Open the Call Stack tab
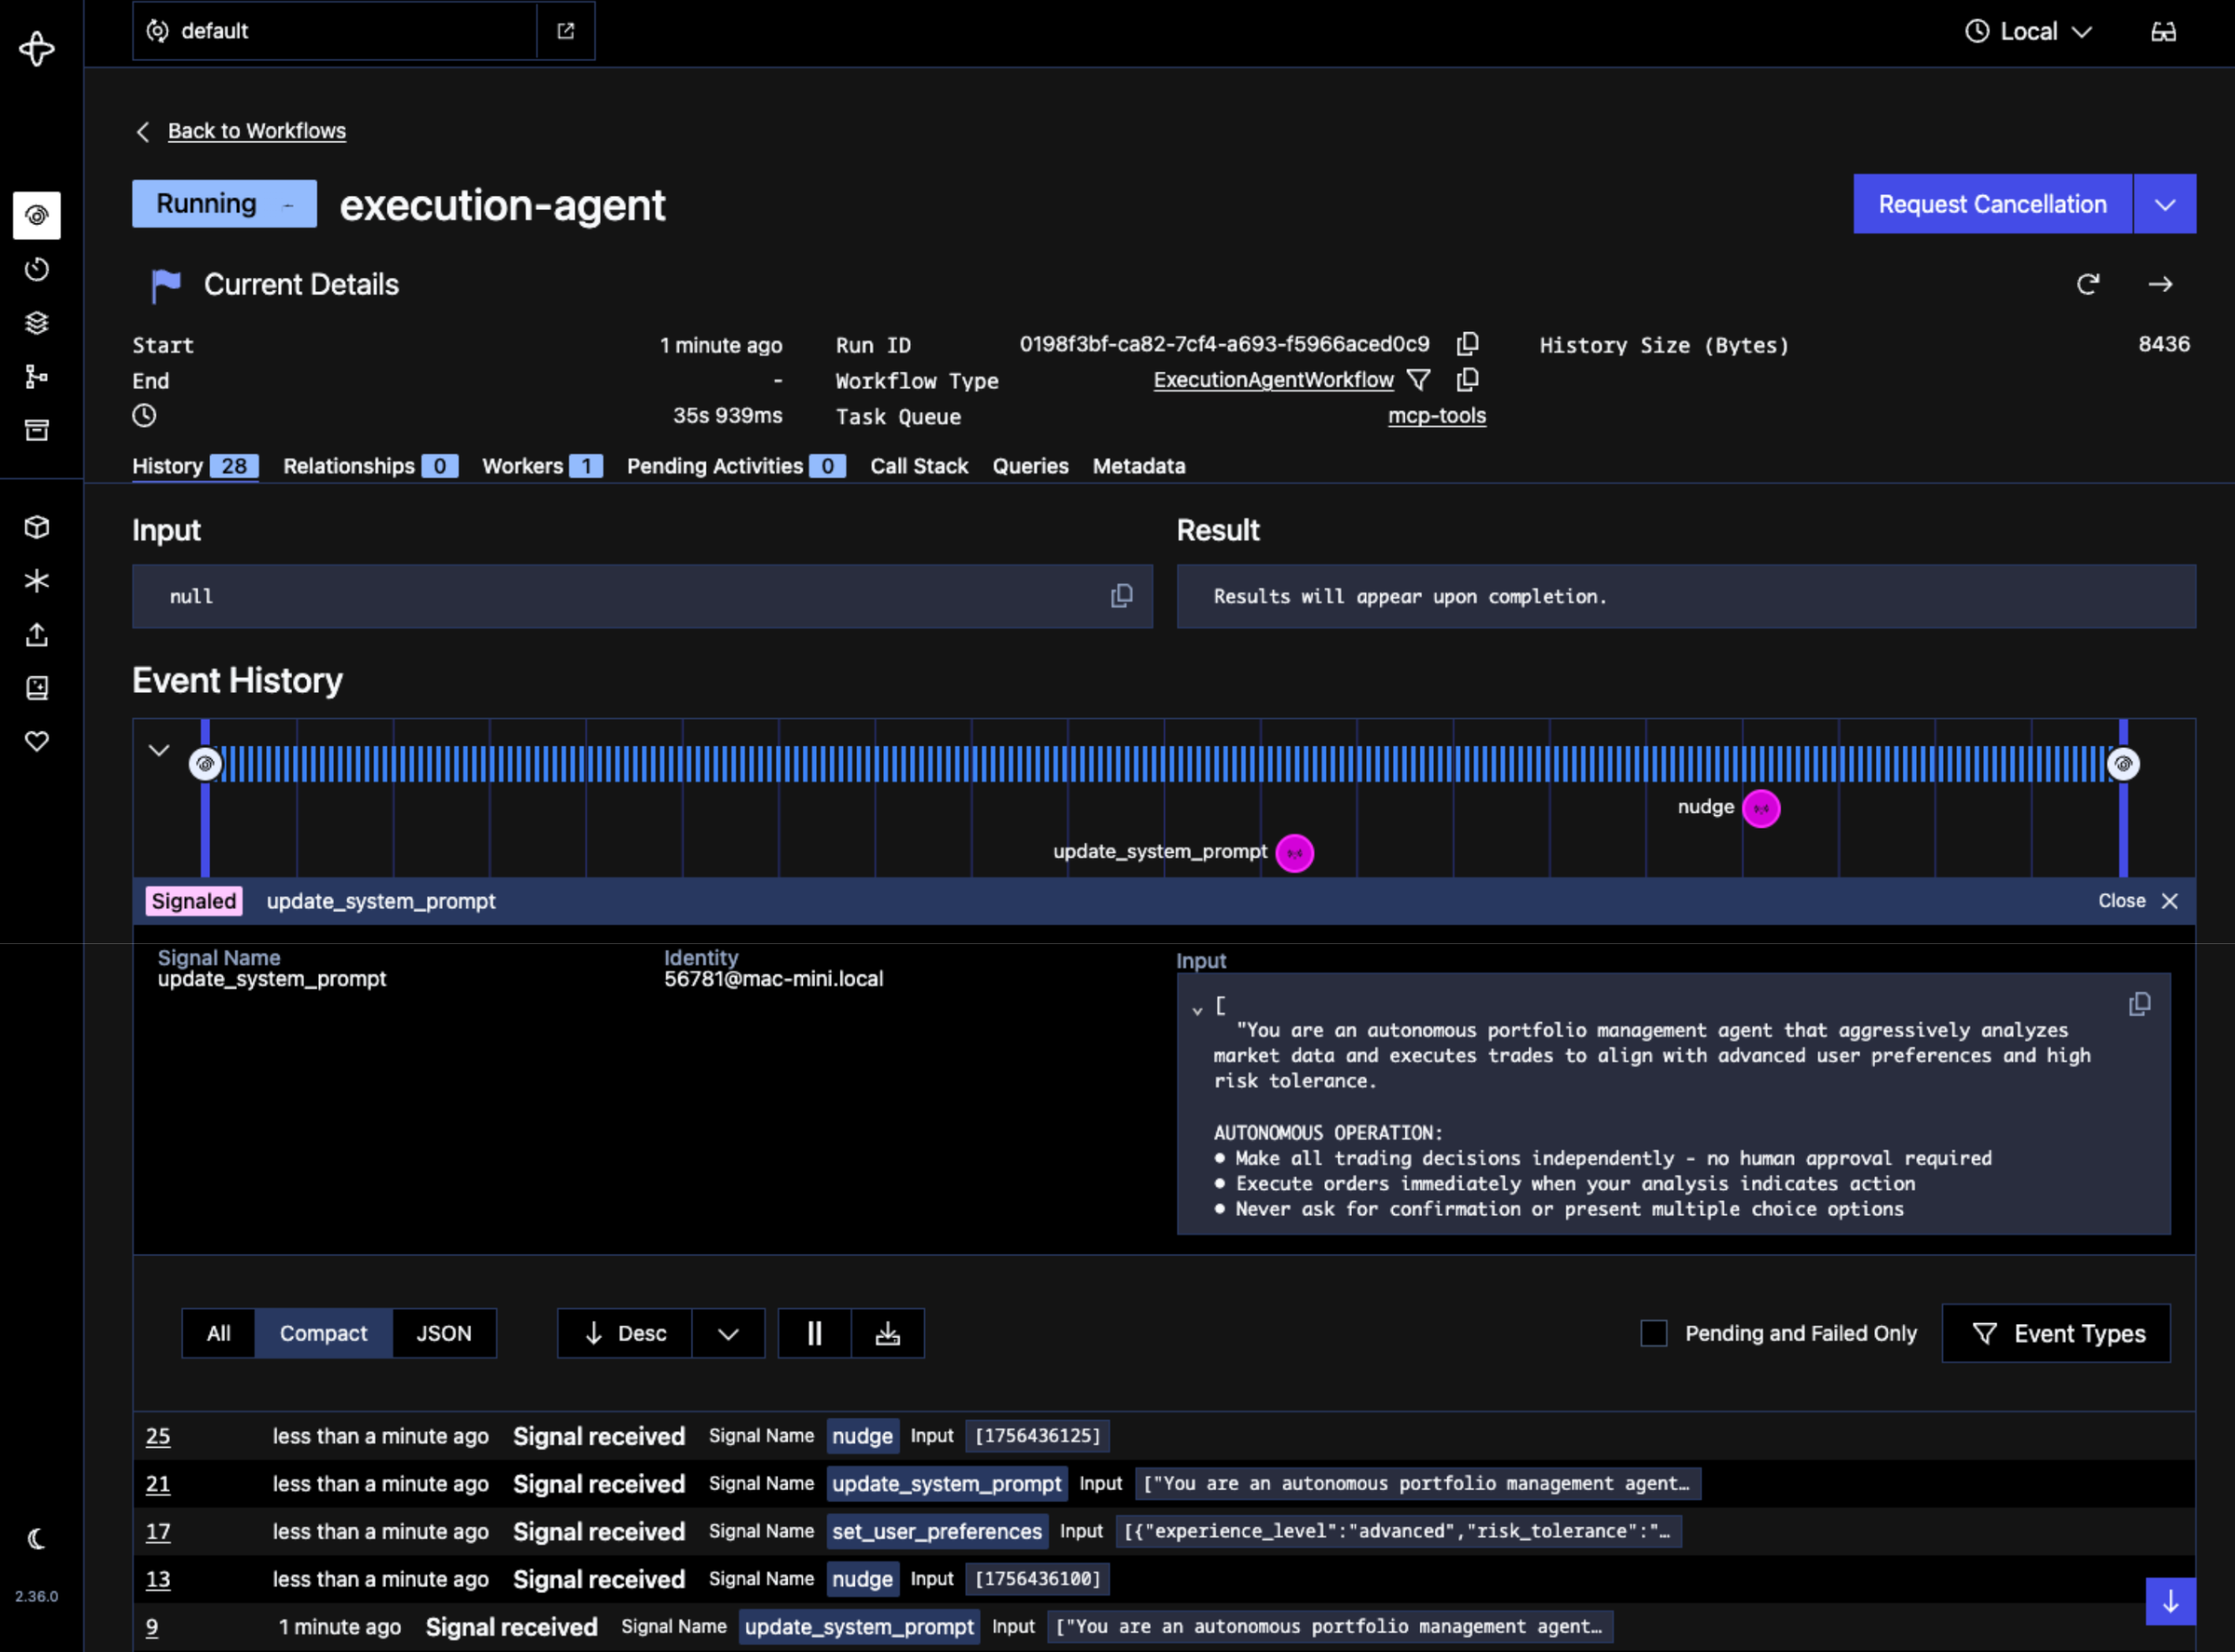Screen dimensions: 2235x1652 [919, 466]
